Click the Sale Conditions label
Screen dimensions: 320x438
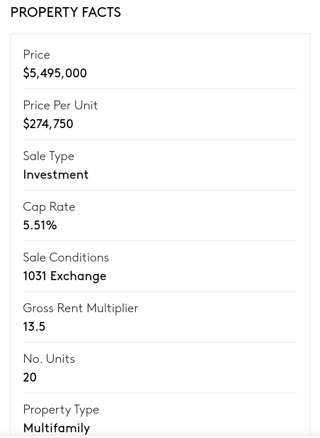coord(66,257)
